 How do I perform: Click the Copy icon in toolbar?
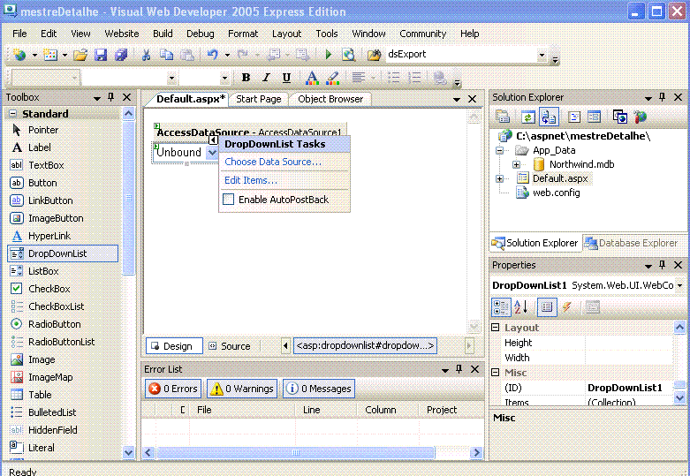click(x=166, y=55)
